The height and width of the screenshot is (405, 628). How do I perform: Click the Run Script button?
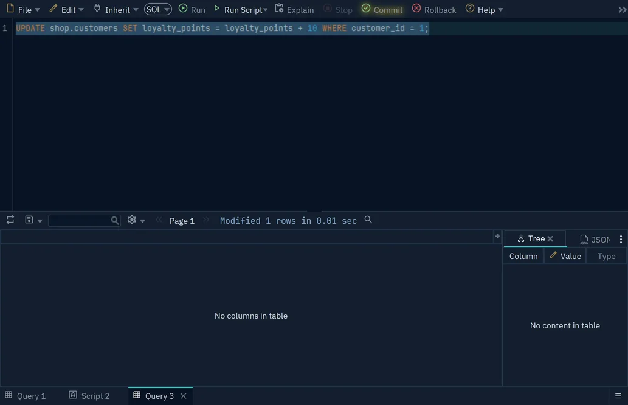coord(239,9)
